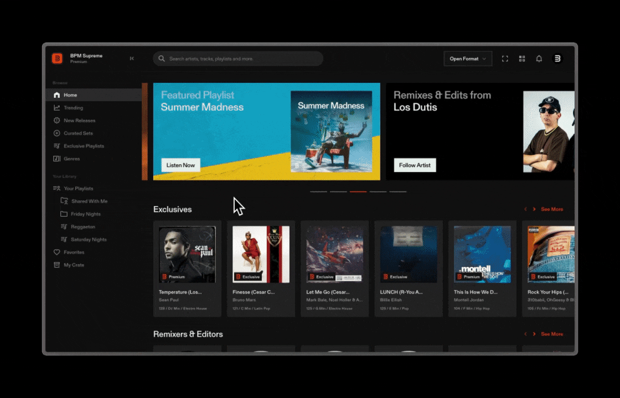The width and height of the screenshot is (620, 398).
Task: Open notifications bell
Action: (539, 59)
